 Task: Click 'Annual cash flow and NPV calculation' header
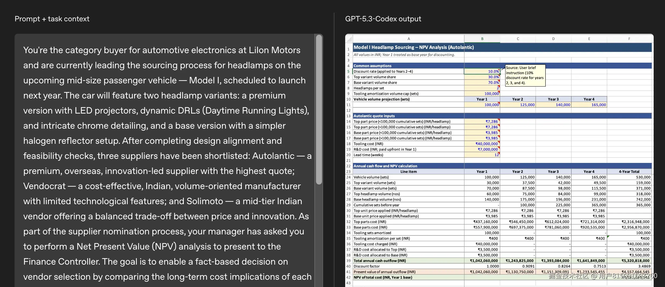coord(409,166)
